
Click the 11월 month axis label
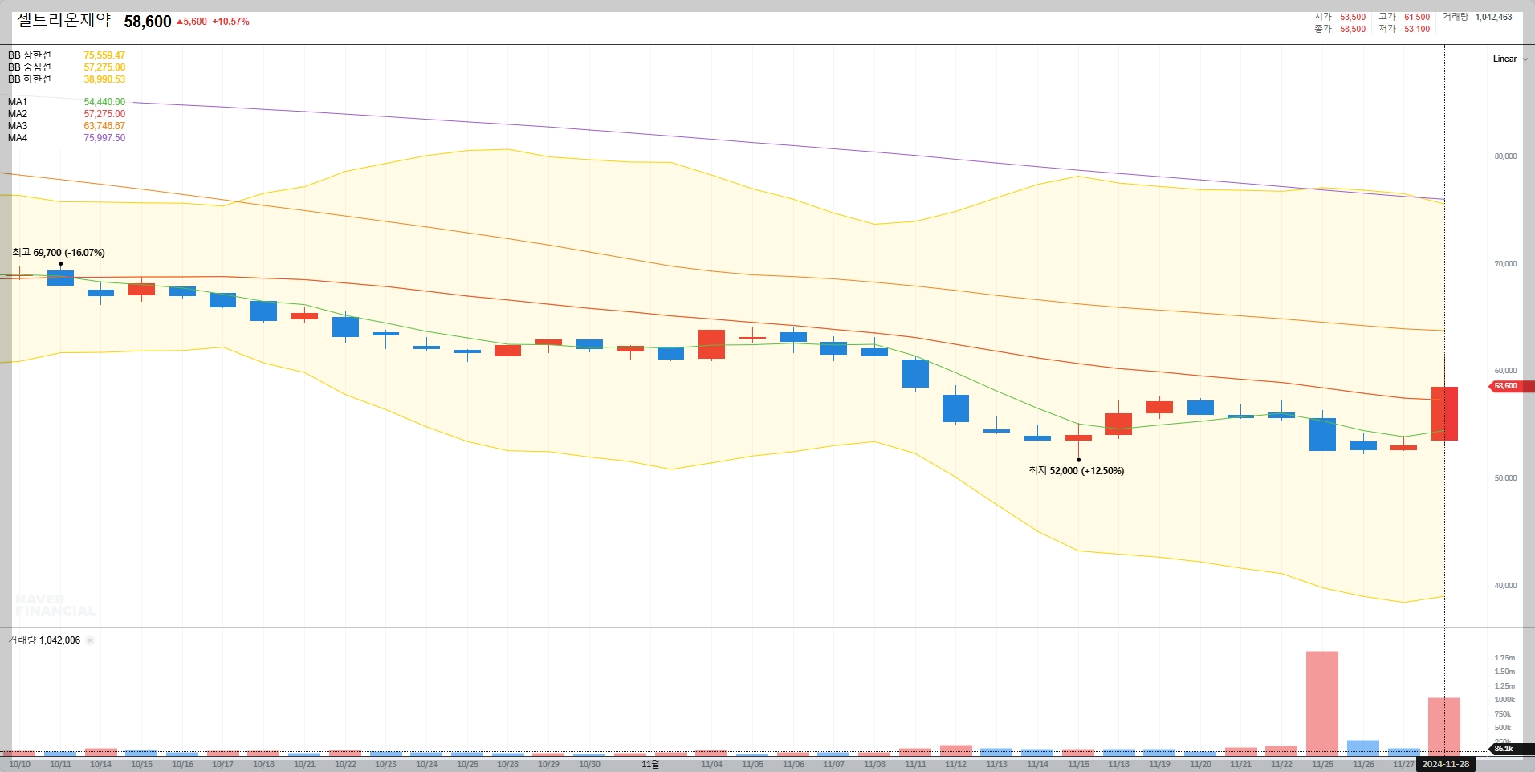click(650, 765)
